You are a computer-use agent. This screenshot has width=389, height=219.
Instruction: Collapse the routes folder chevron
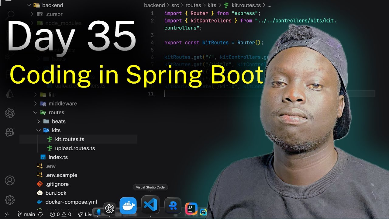pyautogui.click(x=35, y=113)
